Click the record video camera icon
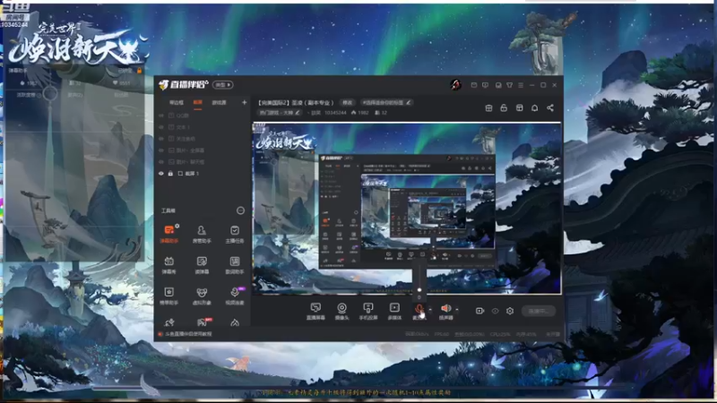717x403 pixels. (x=479, y=311)
